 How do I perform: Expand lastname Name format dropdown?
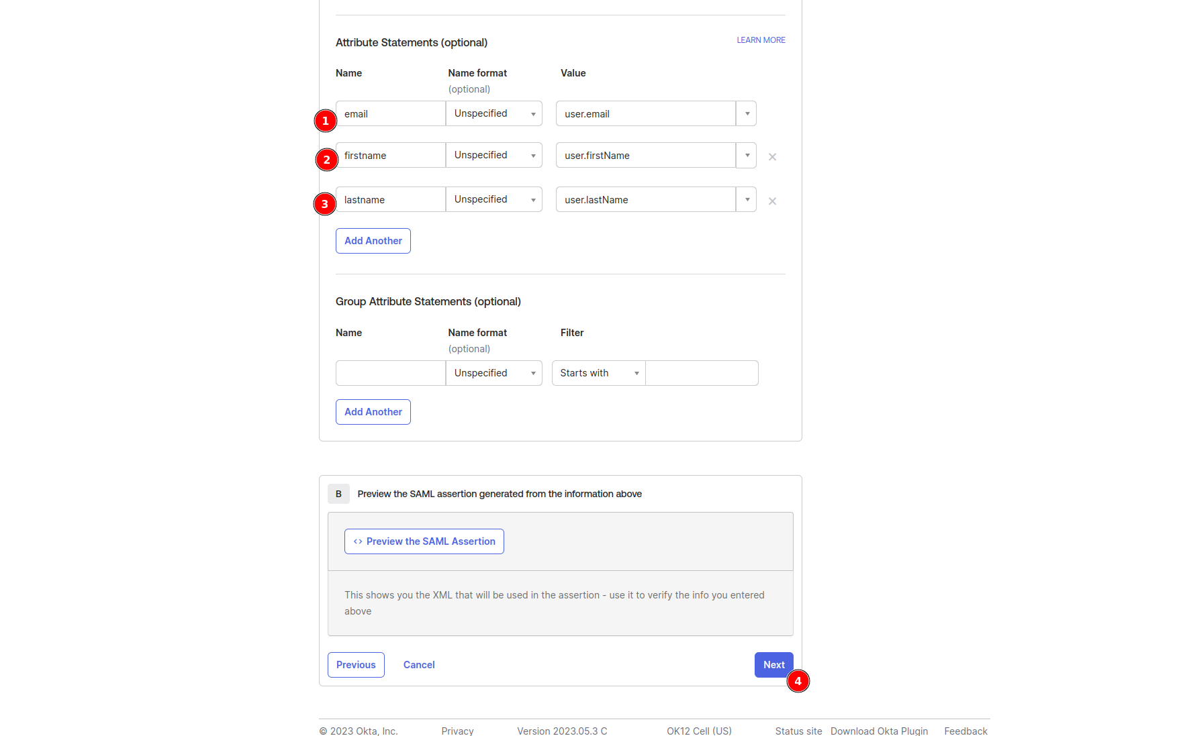click(x=494, y=200)
